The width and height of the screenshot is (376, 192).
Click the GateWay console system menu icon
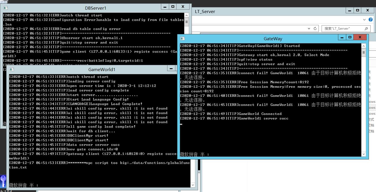182,39
